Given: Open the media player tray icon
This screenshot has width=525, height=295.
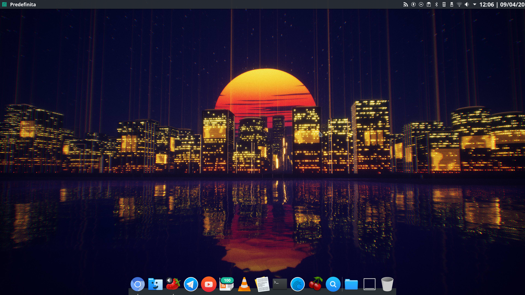Looking at the screenshot, I should [421, 5].
